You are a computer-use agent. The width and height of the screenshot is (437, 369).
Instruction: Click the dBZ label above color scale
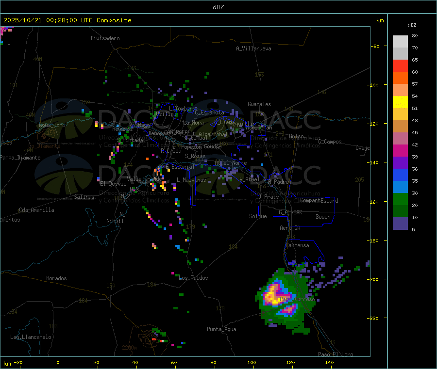[x=412, y=25]
